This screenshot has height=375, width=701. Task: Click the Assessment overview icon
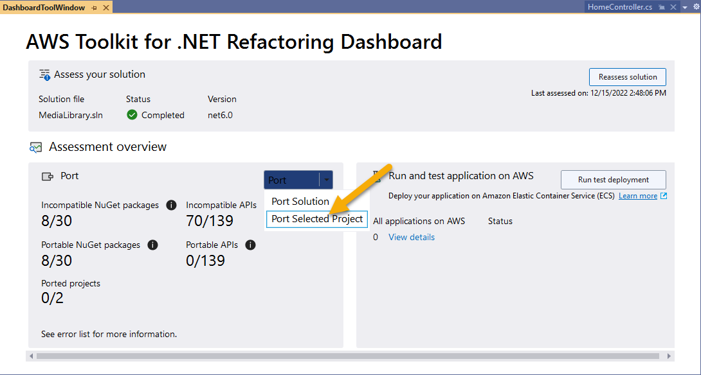[x=36, y=147]
